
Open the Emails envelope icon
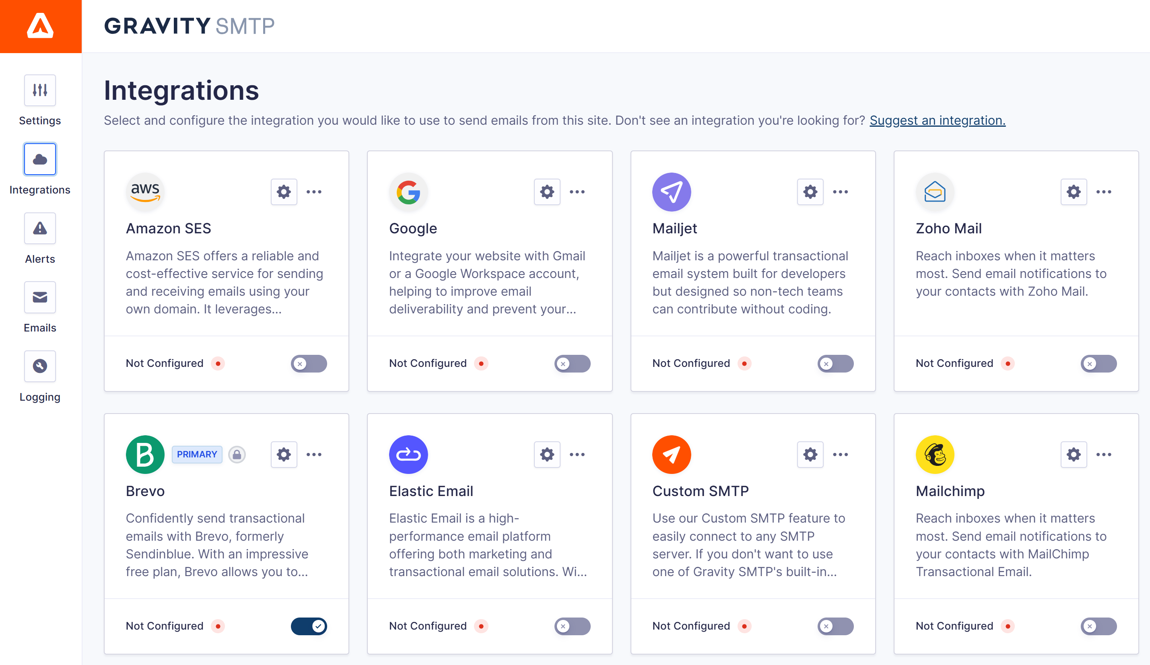point(40,297)
